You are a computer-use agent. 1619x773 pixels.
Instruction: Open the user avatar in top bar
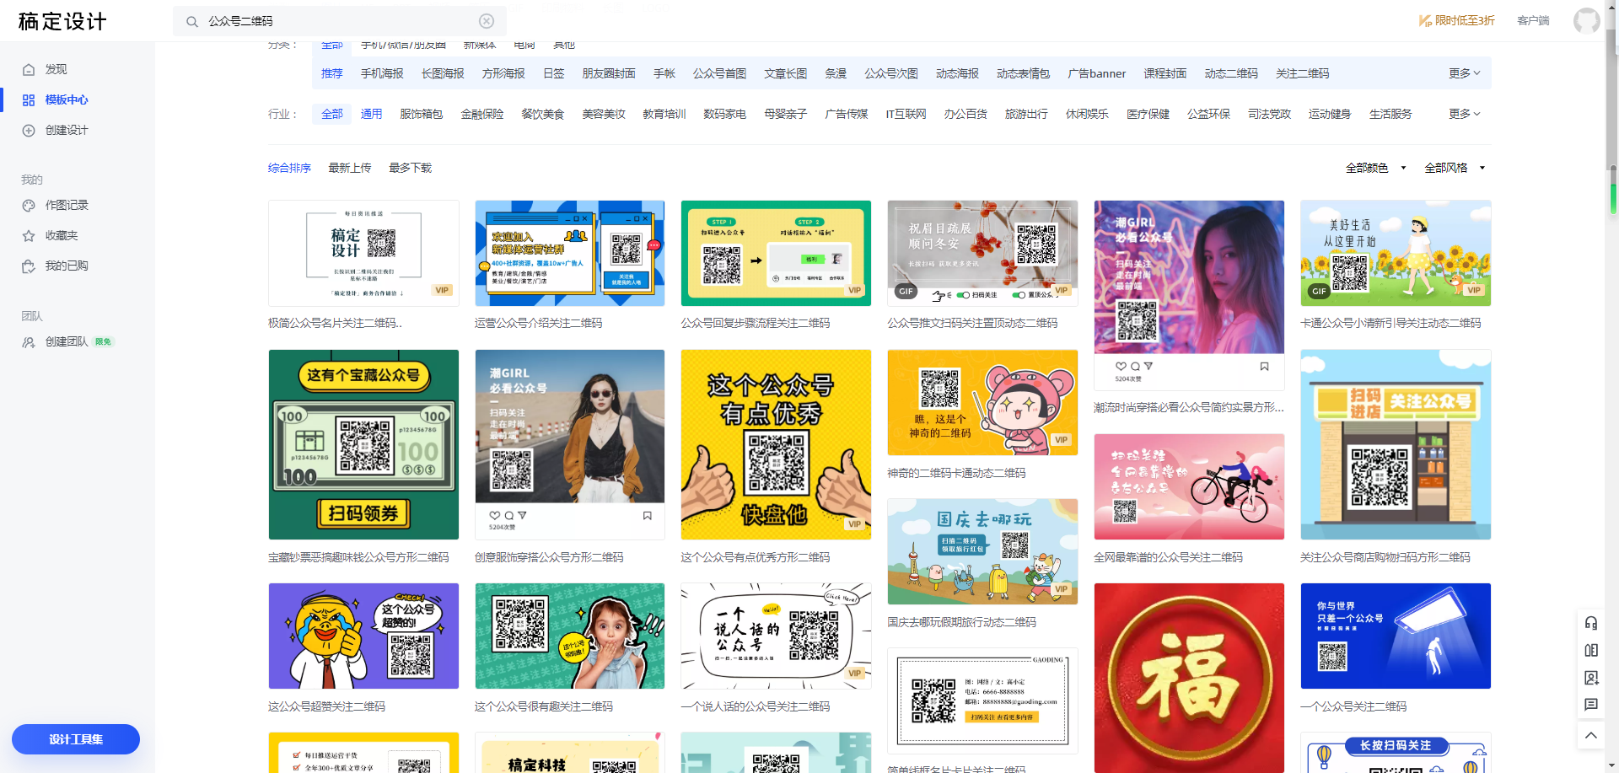1586,20
